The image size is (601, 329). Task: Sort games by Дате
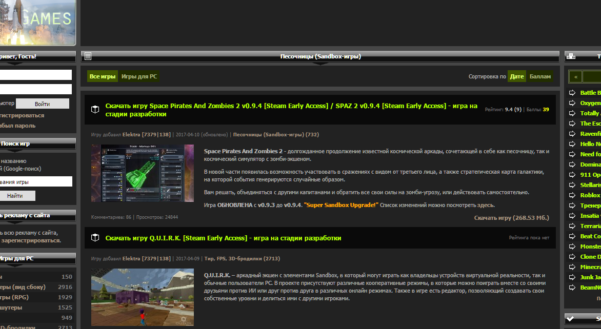coord(517,76)
